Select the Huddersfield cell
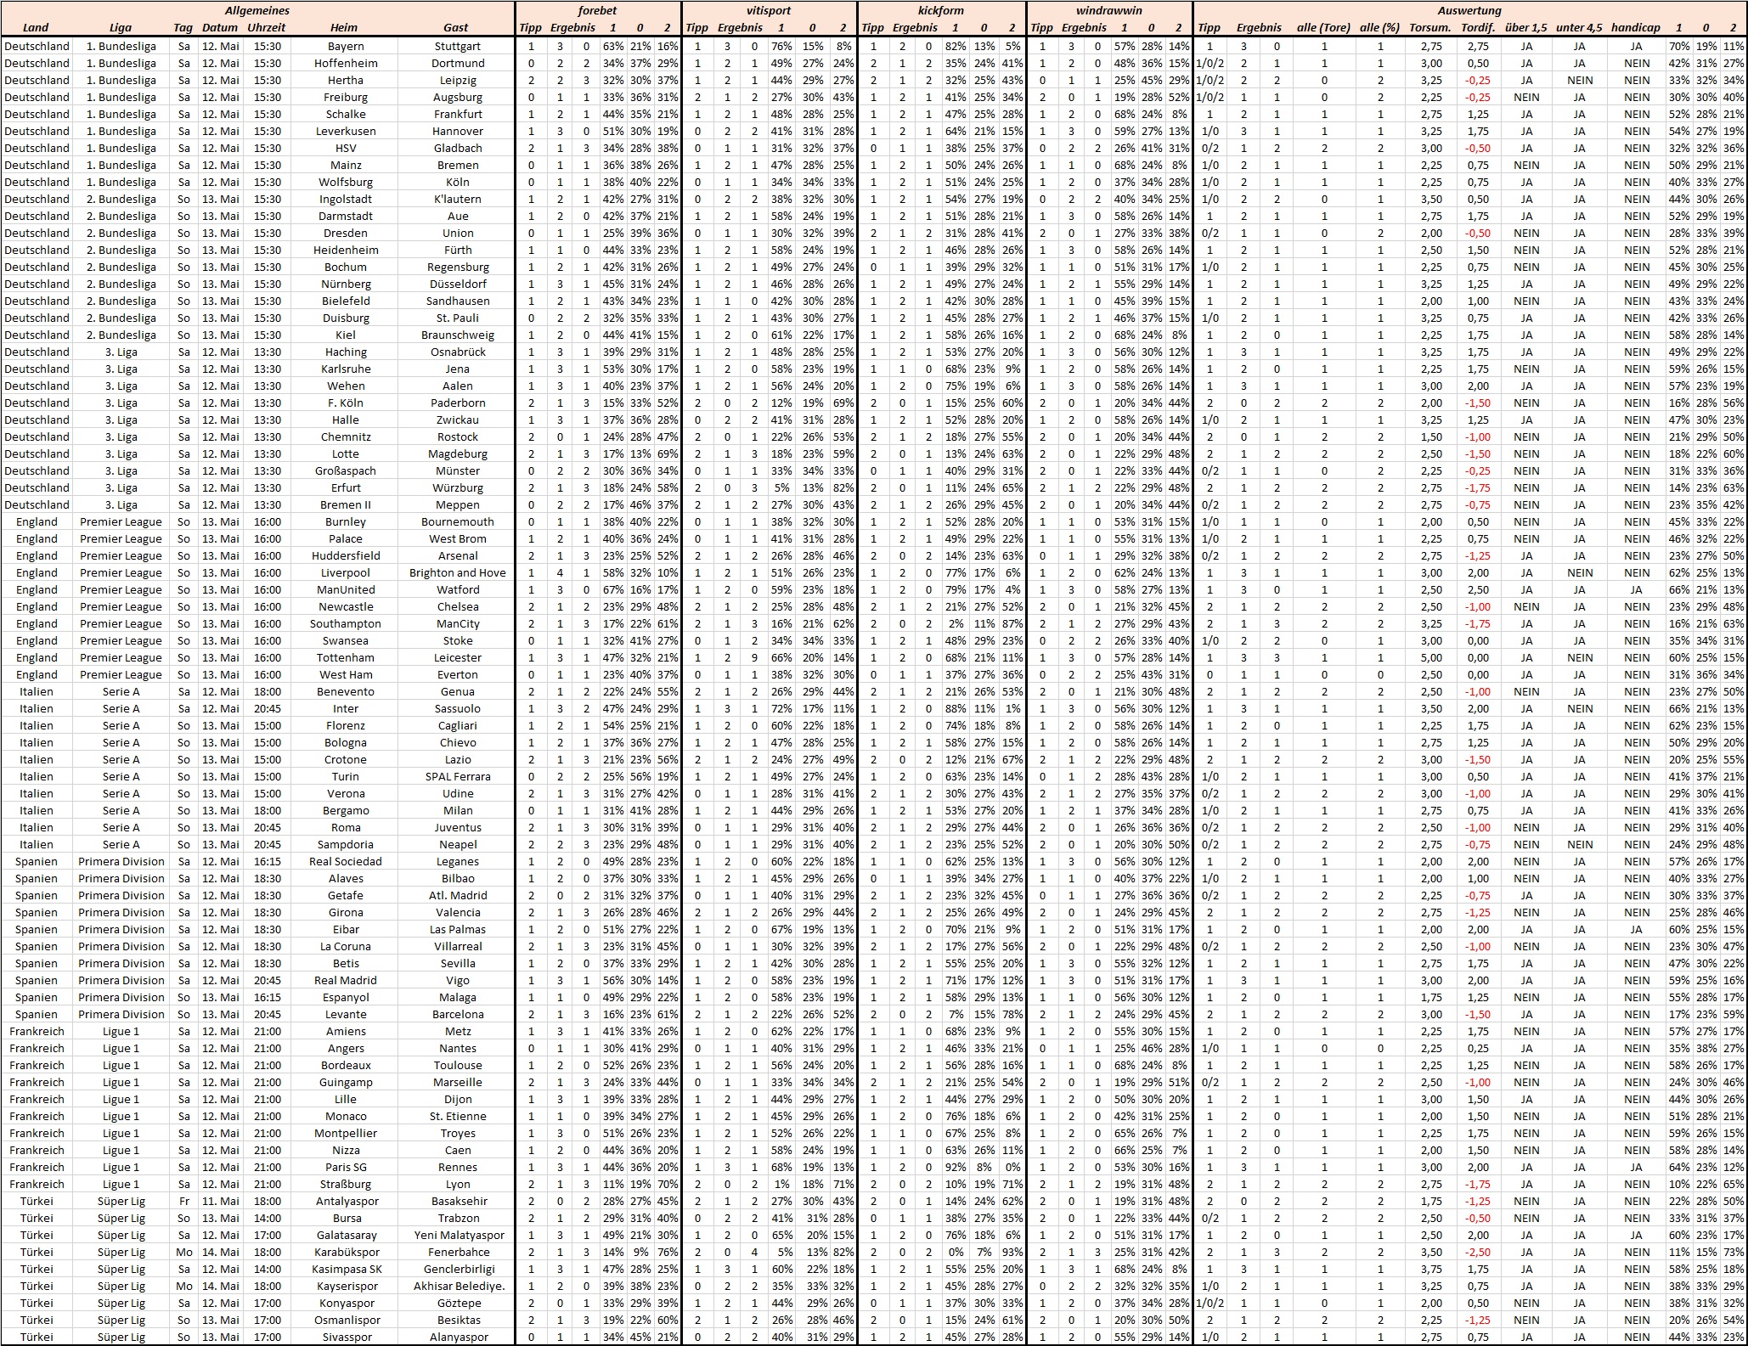Viewport: 1748px width, 1346px height. [x=345, y=555]
